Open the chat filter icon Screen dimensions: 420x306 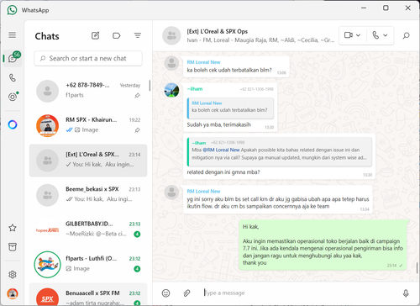(x=138, y=35)
